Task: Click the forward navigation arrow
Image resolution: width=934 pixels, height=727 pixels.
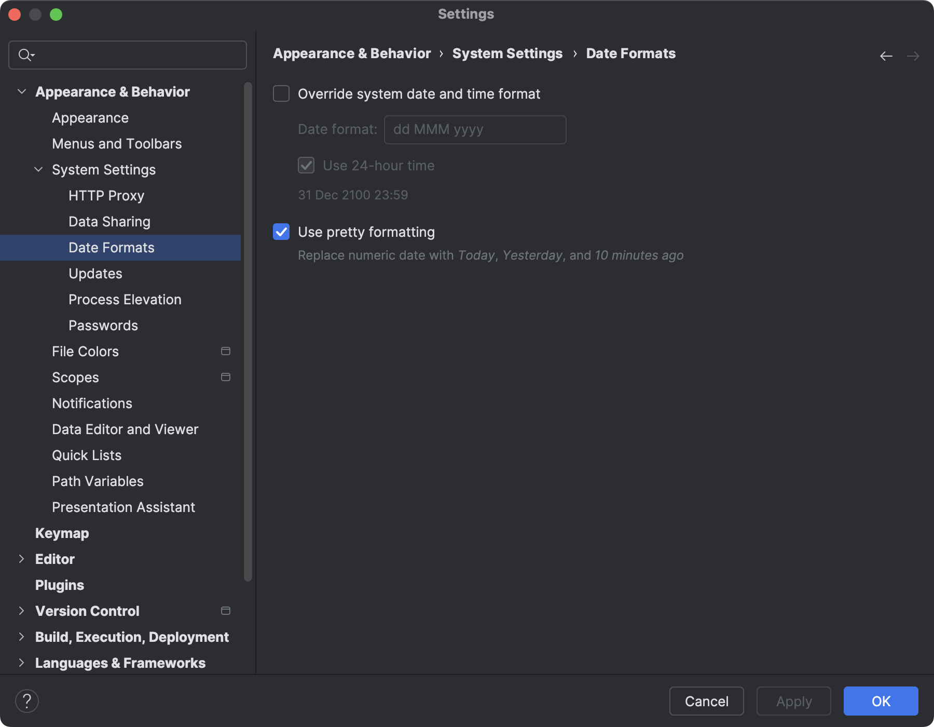Action: click(x=914, y=56)
